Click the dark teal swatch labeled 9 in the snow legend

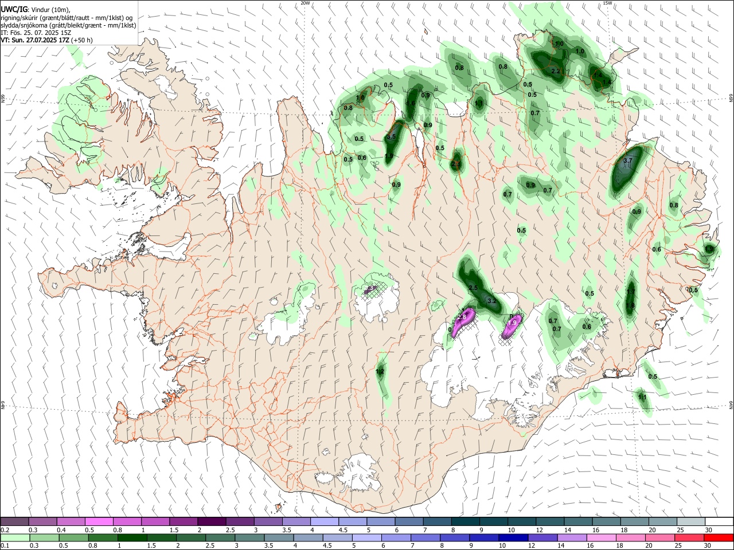click(493, 521)
